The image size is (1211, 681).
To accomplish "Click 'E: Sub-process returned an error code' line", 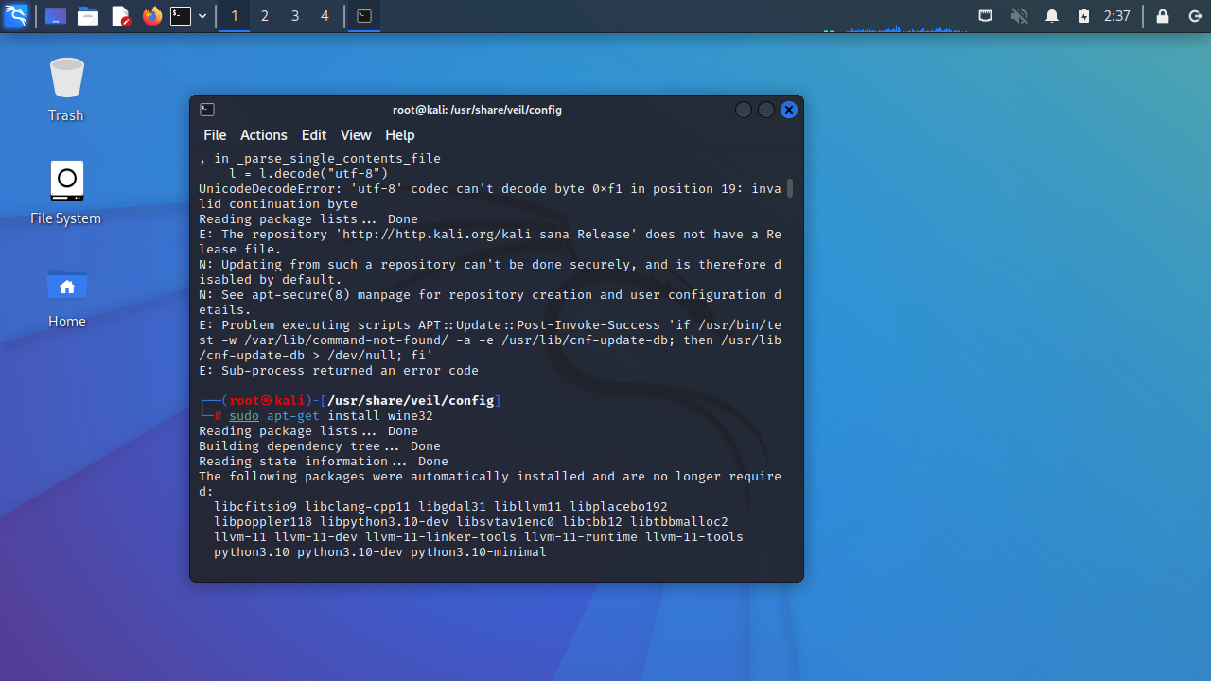I will [339, 370].
